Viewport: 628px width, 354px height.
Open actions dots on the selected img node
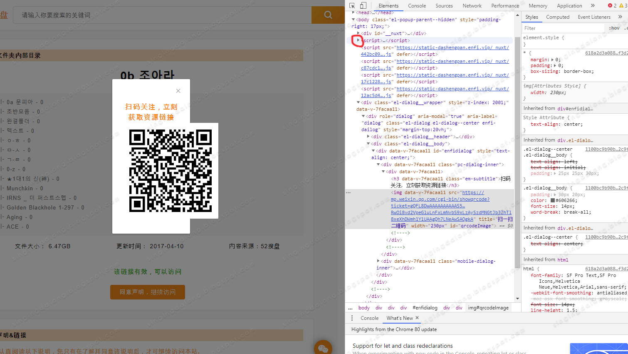coord(348,192)
